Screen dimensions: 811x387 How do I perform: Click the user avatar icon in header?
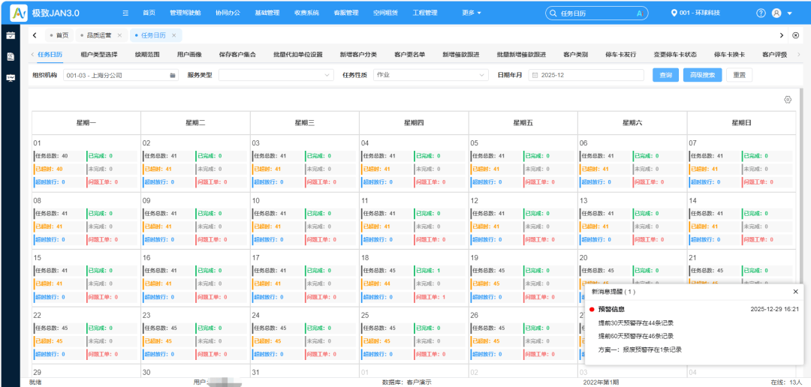pyautogui.click(x=776, y=13)
